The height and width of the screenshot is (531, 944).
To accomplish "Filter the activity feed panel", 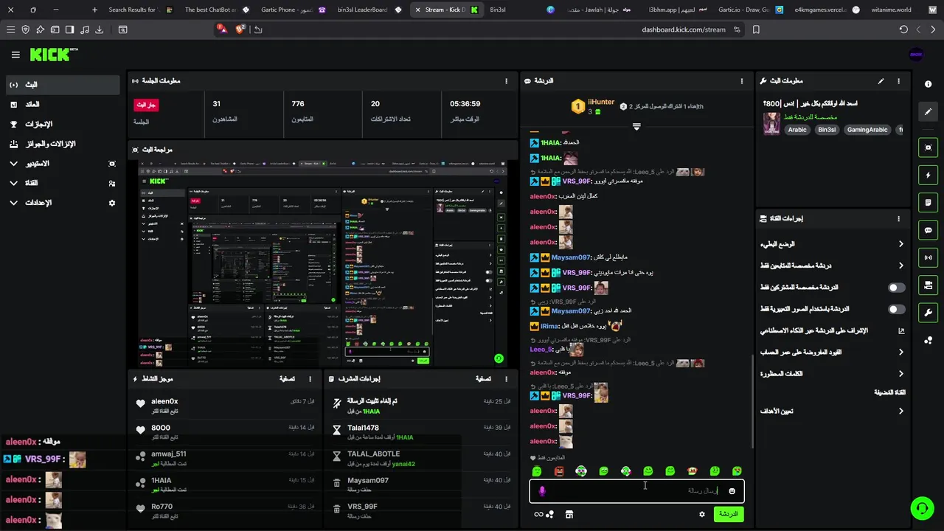I will coord(288,379).
